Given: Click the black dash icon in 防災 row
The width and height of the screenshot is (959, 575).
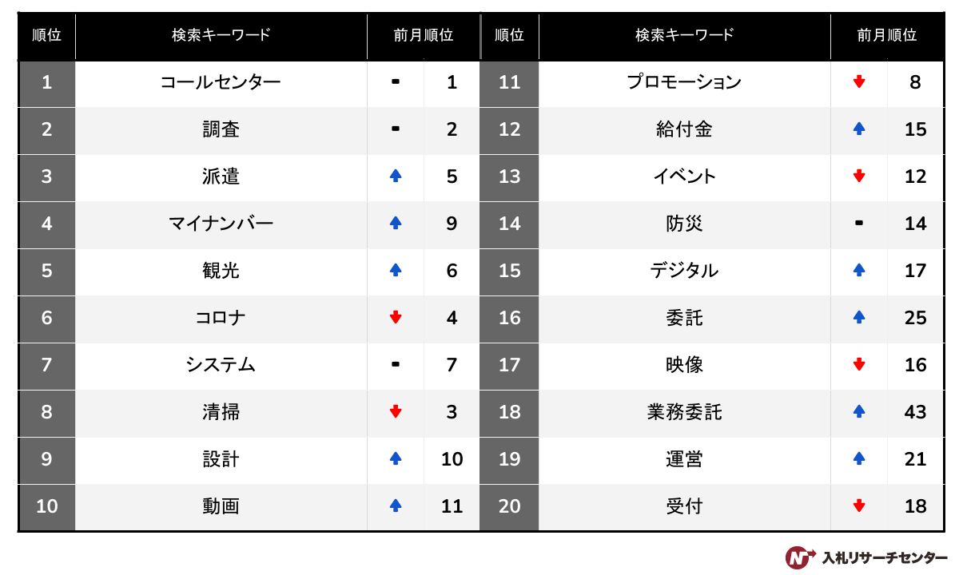Looking at the screenshot, I should click(x=859, y=224).
